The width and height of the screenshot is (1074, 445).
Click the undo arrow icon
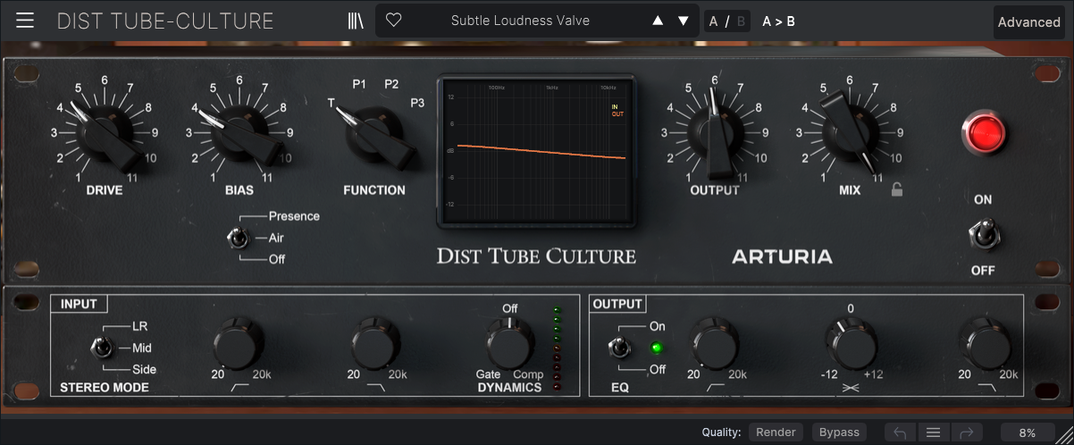[x=900, y=432]
